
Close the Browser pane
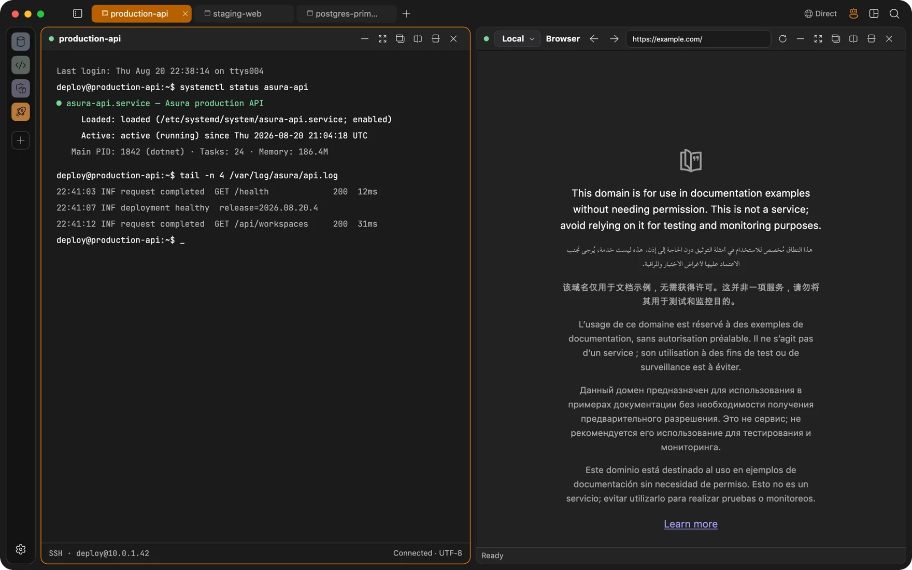[x=889, y=39]
